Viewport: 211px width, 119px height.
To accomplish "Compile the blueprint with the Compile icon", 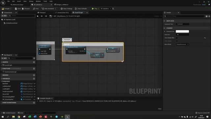I will point(3,9).
